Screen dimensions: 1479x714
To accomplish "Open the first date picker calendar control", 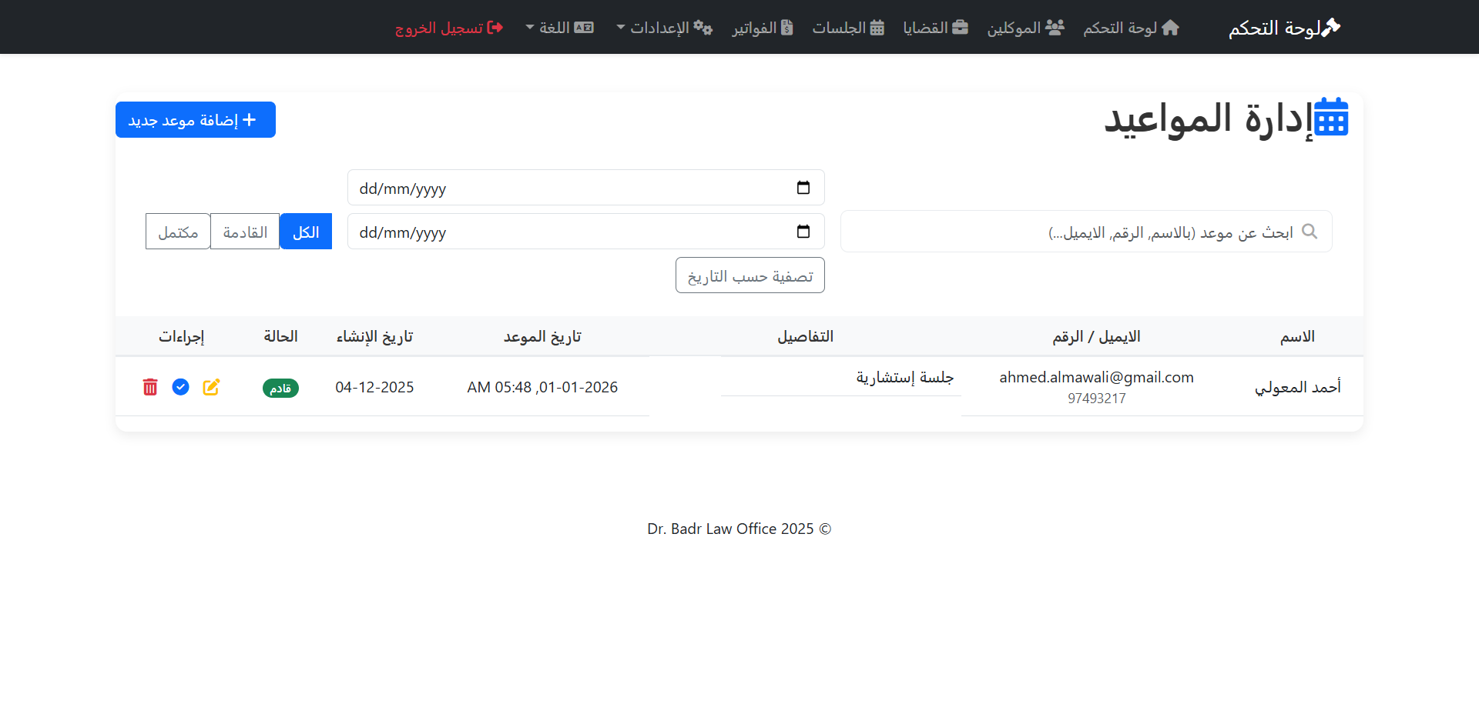I will (x=803, y=187).
